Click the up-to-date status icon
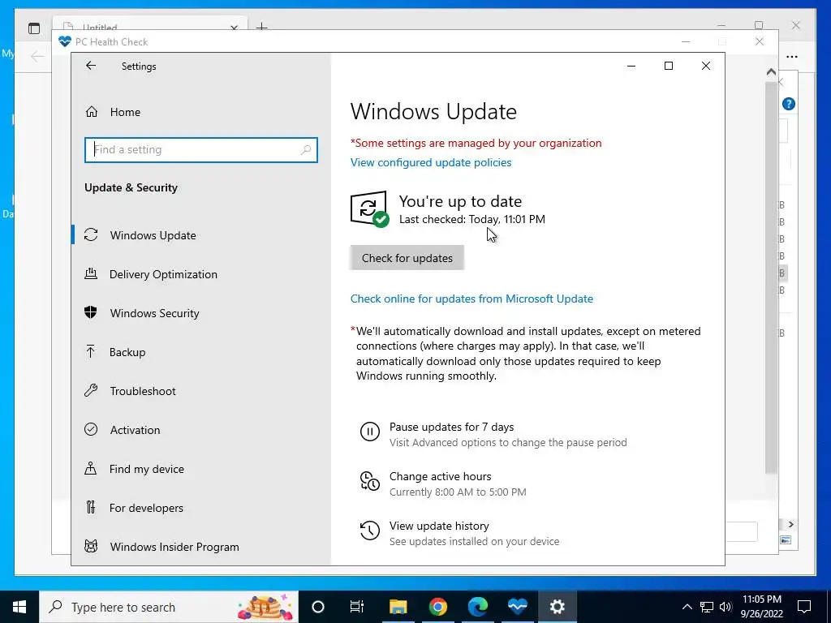This screenshot has width=831, height=623. (x=369, y=208)
